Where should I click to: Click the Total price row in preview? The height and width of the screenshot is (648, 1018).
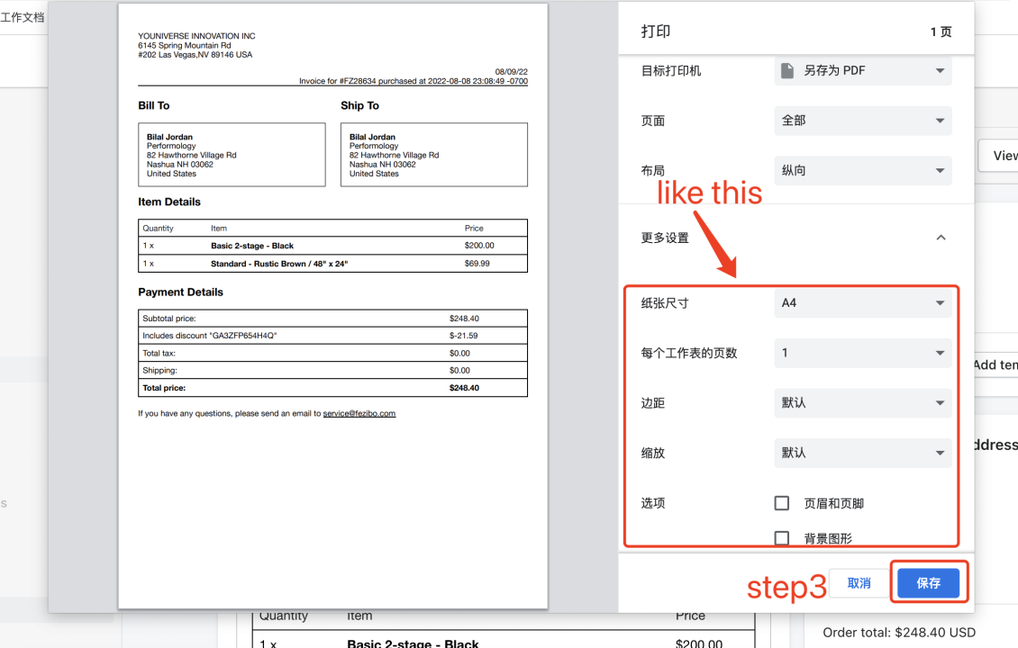(x=332, y=388)
